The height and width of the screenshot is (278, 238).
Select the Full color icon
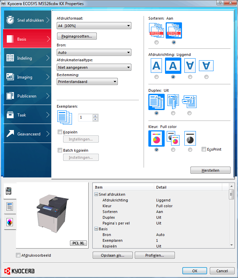pyautogui.click(x=157, y=138)
